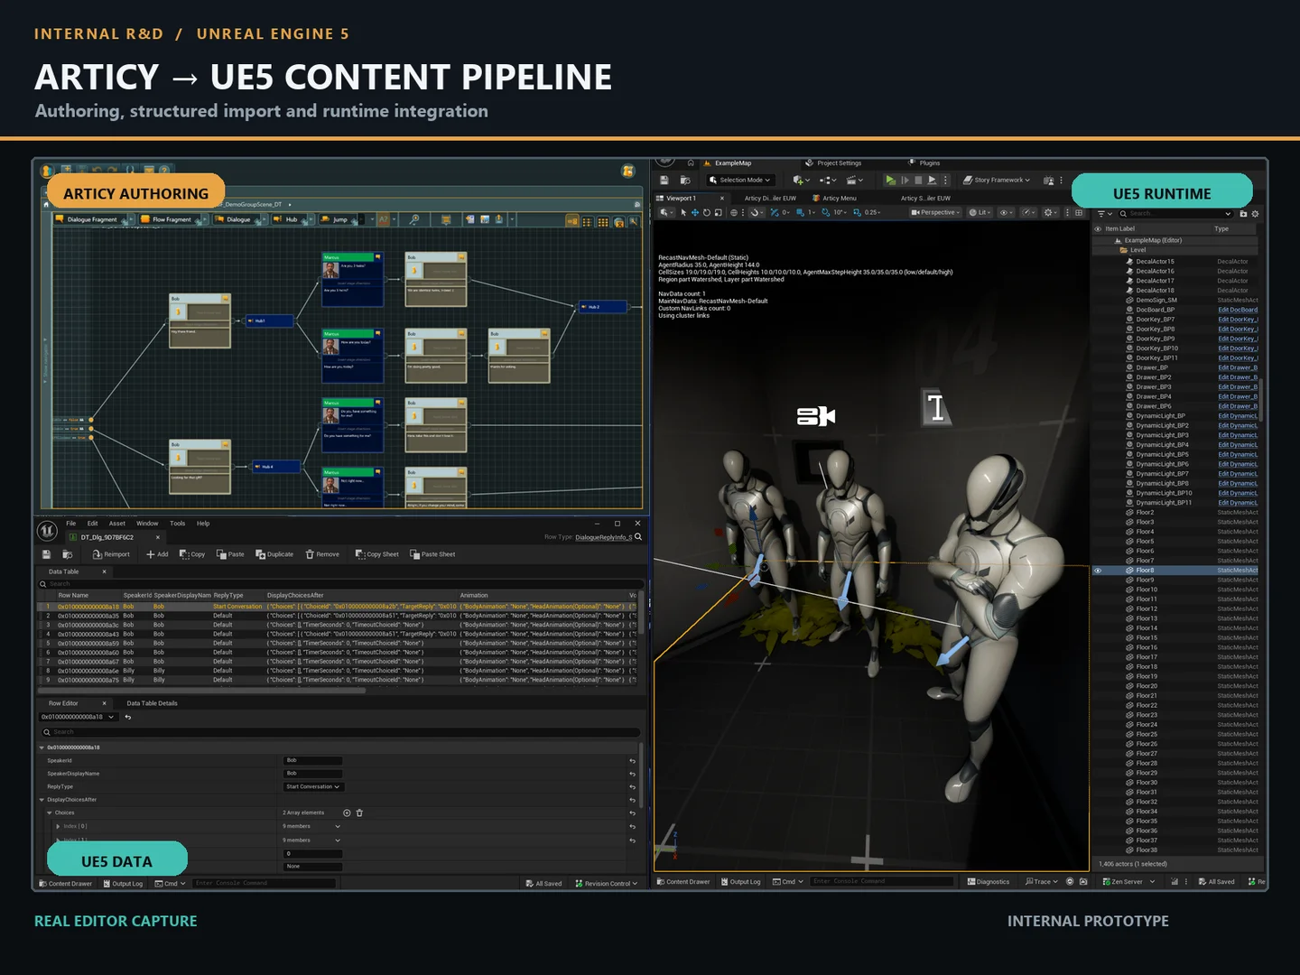
Task: Open the outliner settings gear
Action: (1255, 214)
